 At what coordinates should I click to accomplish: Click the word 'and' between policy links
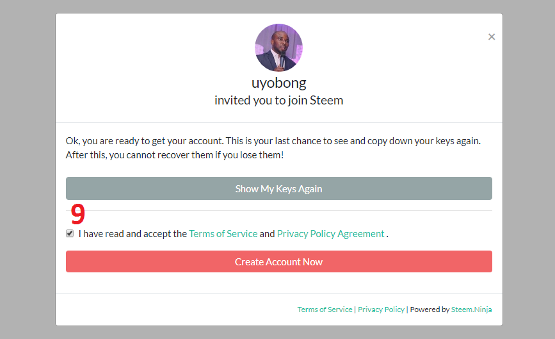pos(267,234)
